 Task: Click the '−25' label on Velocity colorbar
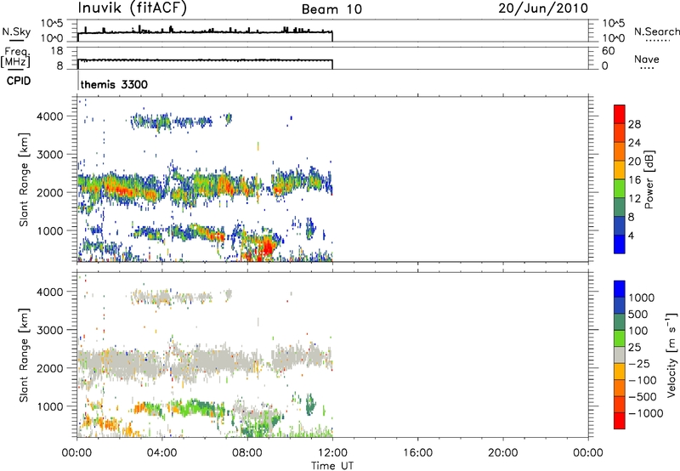click(641, 363)
